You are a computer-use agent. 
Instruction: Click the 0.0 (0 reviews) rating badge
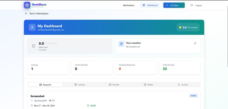(188, 27)
